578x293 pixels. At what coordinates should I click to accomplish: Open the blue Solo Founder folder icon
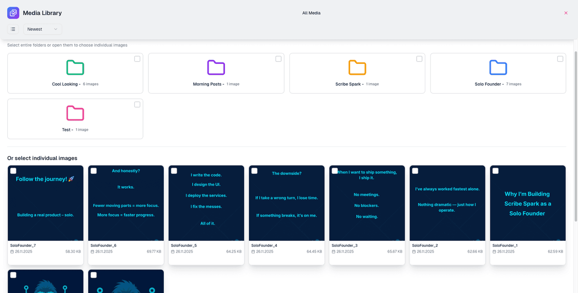498,68
